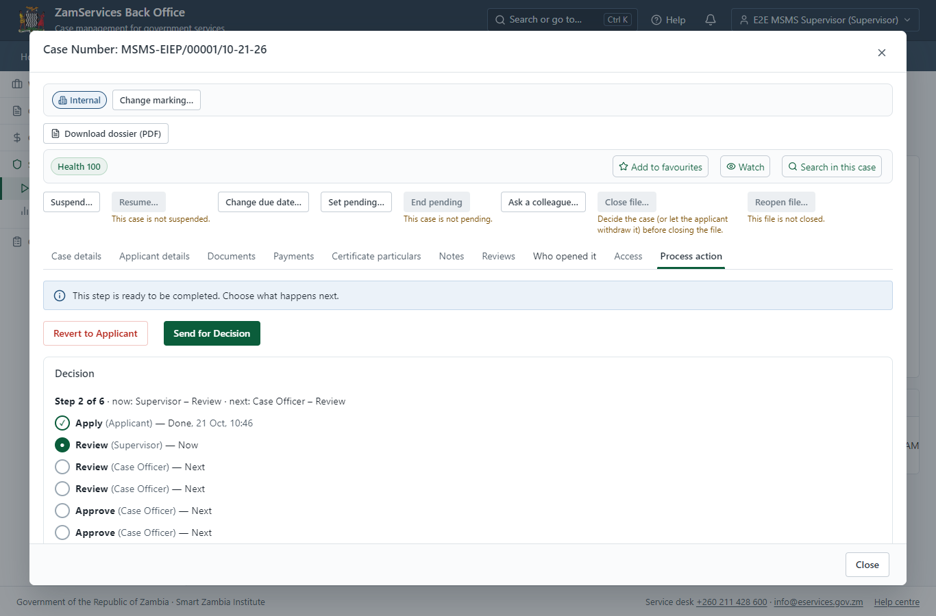
Task: Download the dossier as PDF
Action: [106, 133]
